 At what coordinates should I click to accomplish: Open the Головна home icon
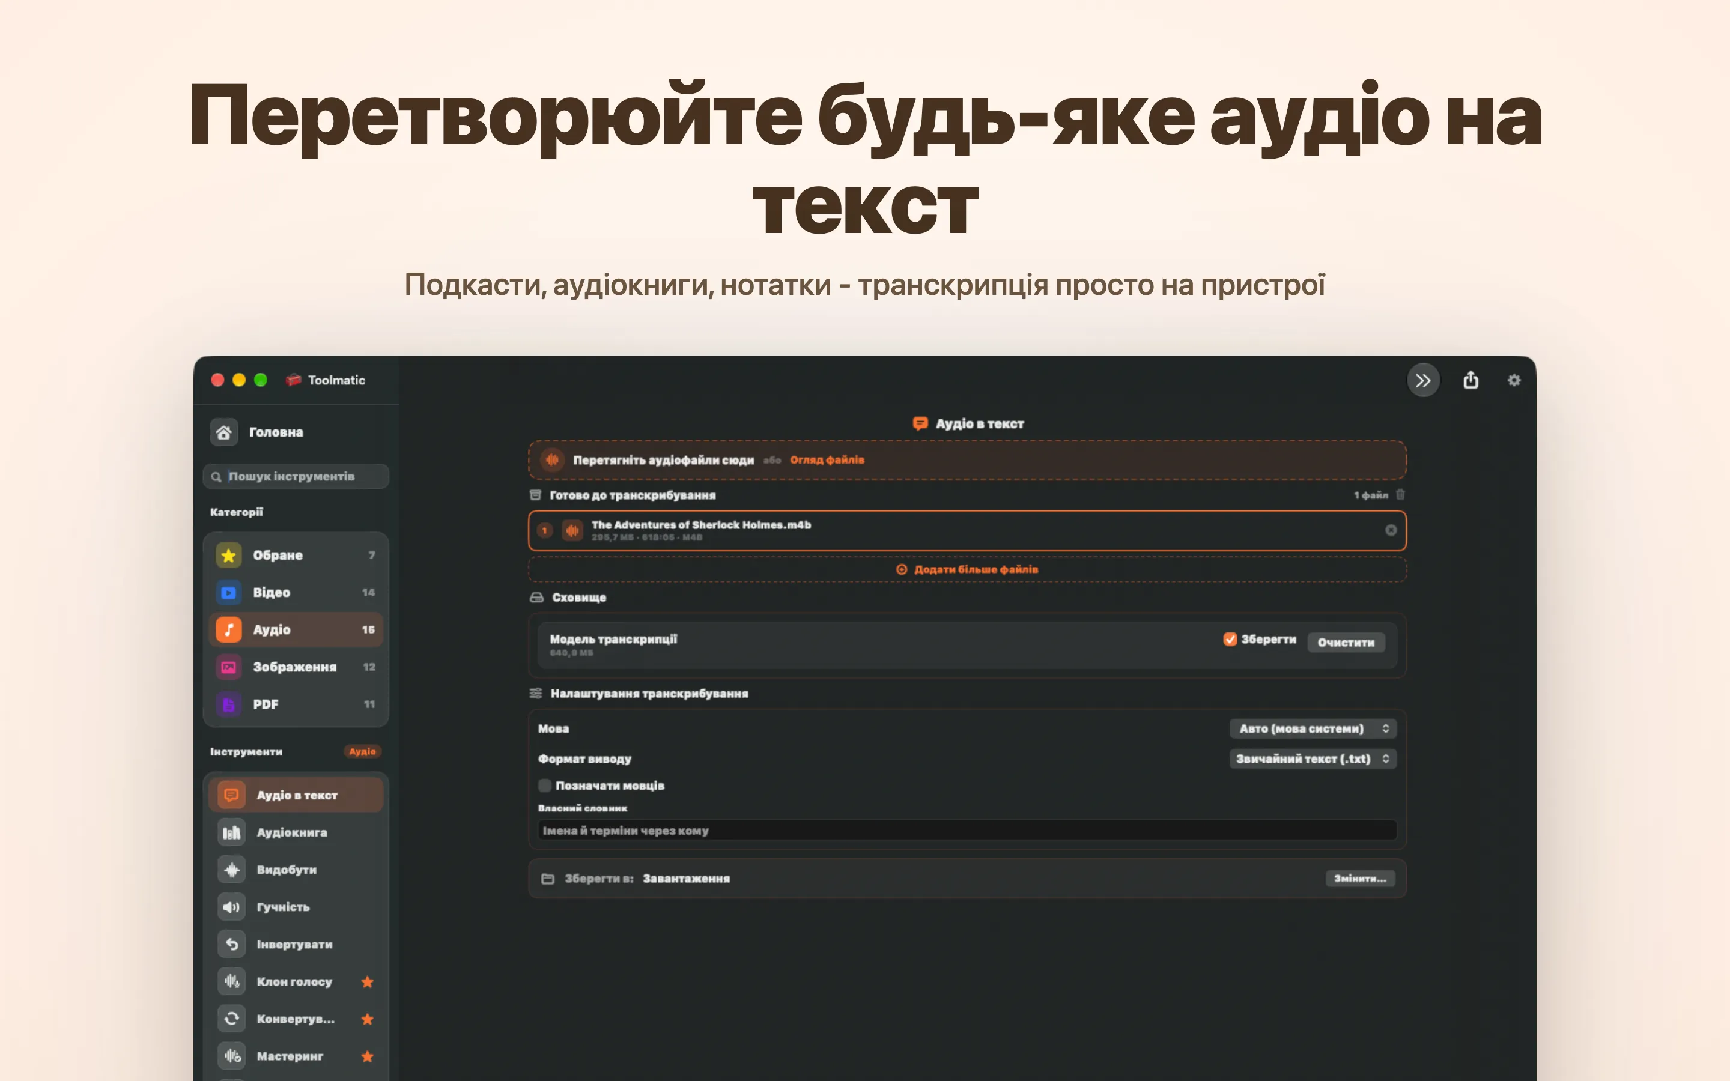(223, 432)
